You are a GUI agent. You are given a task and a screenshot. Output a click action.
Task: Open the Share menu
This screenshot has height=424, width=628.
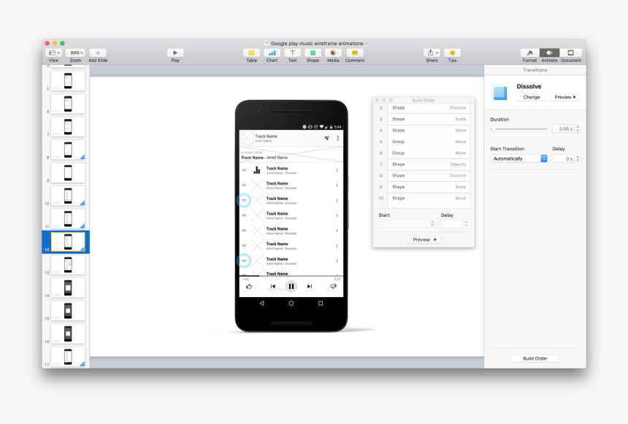[x=432, y=53]
